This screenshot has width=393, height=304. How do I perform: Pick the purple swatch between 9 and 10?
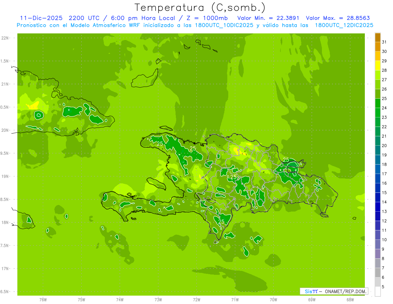pos(378,245)
